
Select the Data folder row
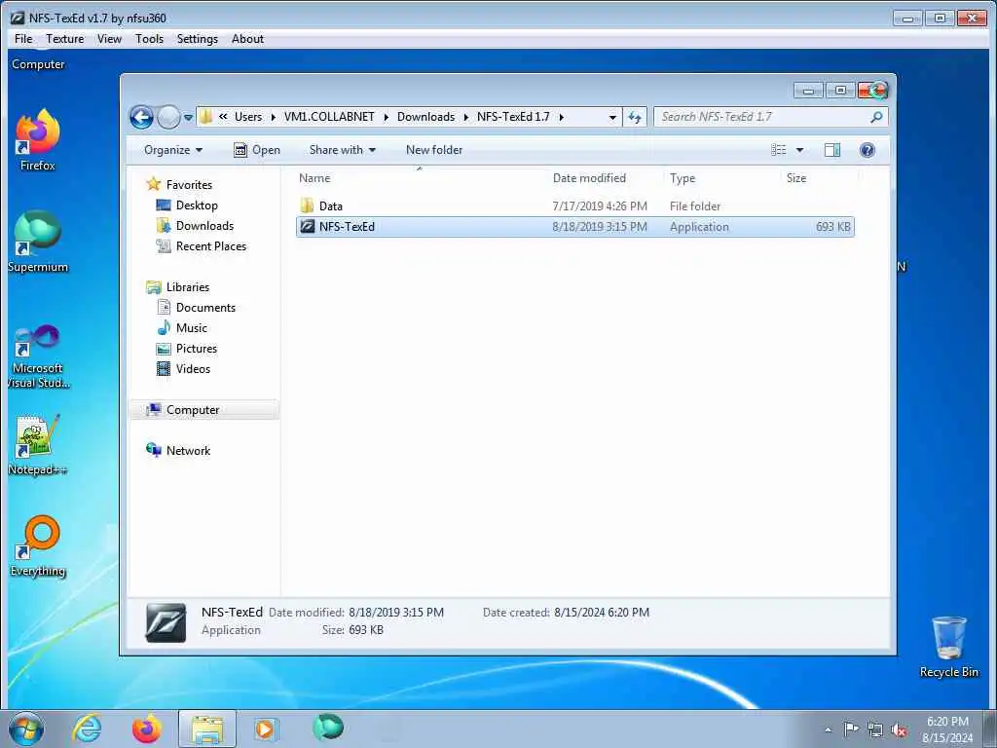pos(574,206)
